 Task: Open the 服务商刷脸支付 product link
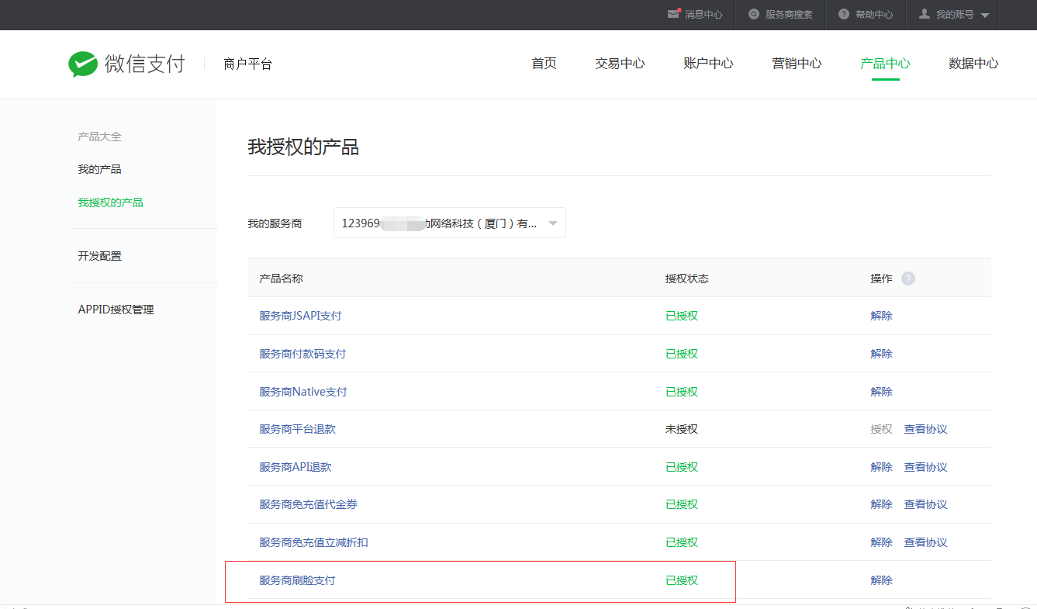tap(297, 580)
